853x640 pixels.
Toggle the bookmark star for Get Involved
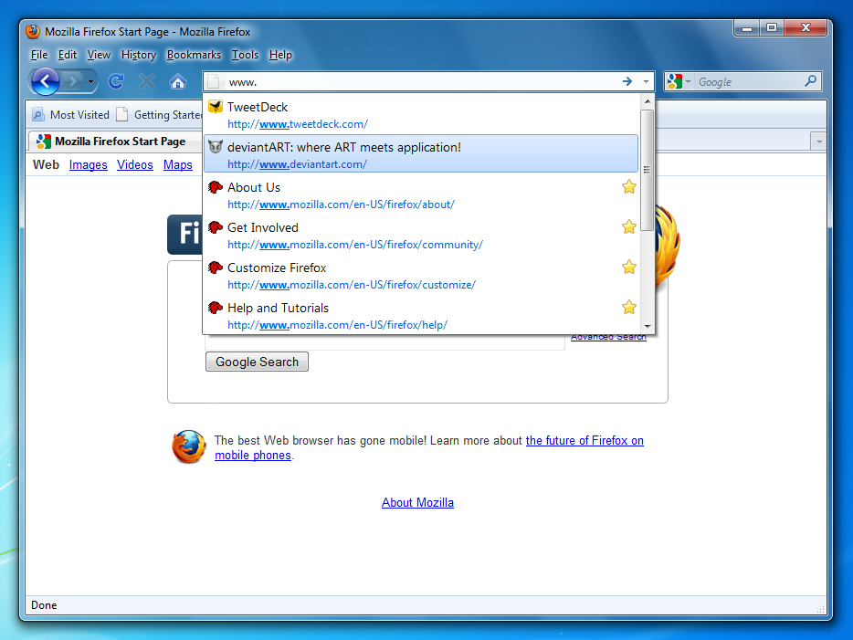[628, 227]
